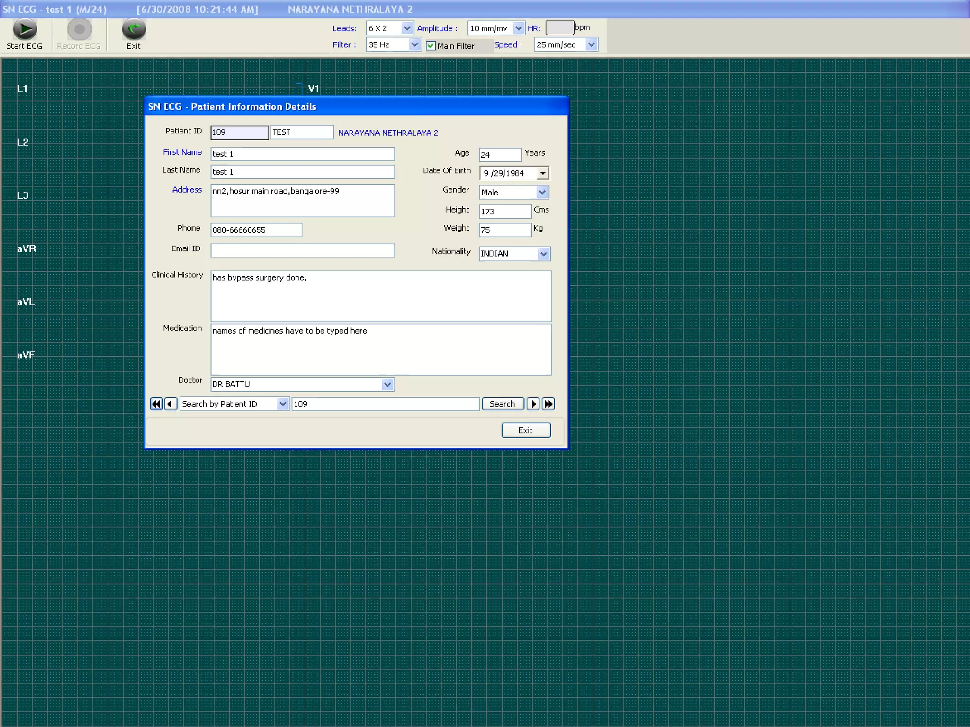This screenshot has height=727, width=970.
Task: Expand the Amplitude dropdown
Action: tap(518, 28)
